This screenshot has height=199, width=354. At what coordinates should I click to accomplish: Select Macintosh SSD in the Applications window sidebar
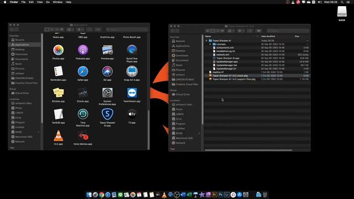pyautogui.click(x=24, y=137)
